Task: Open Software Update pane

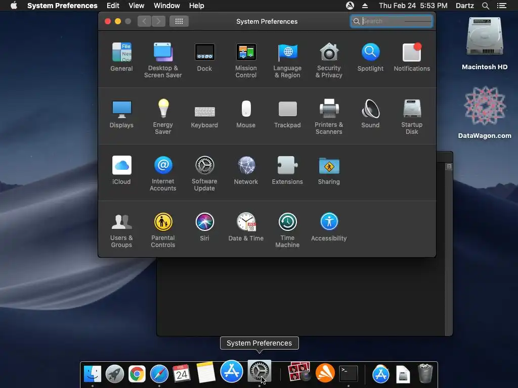Action: pos(204,173)
